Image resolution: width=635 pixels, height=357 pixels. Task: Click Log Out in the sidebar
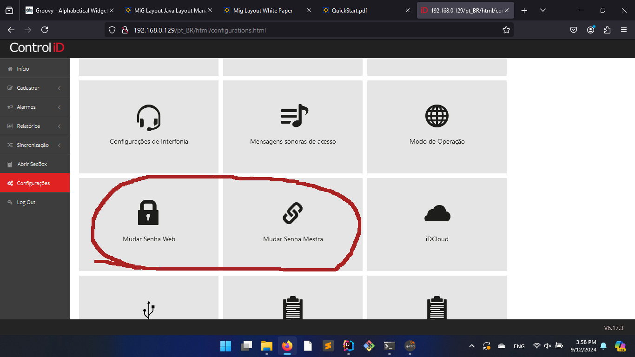26,202
